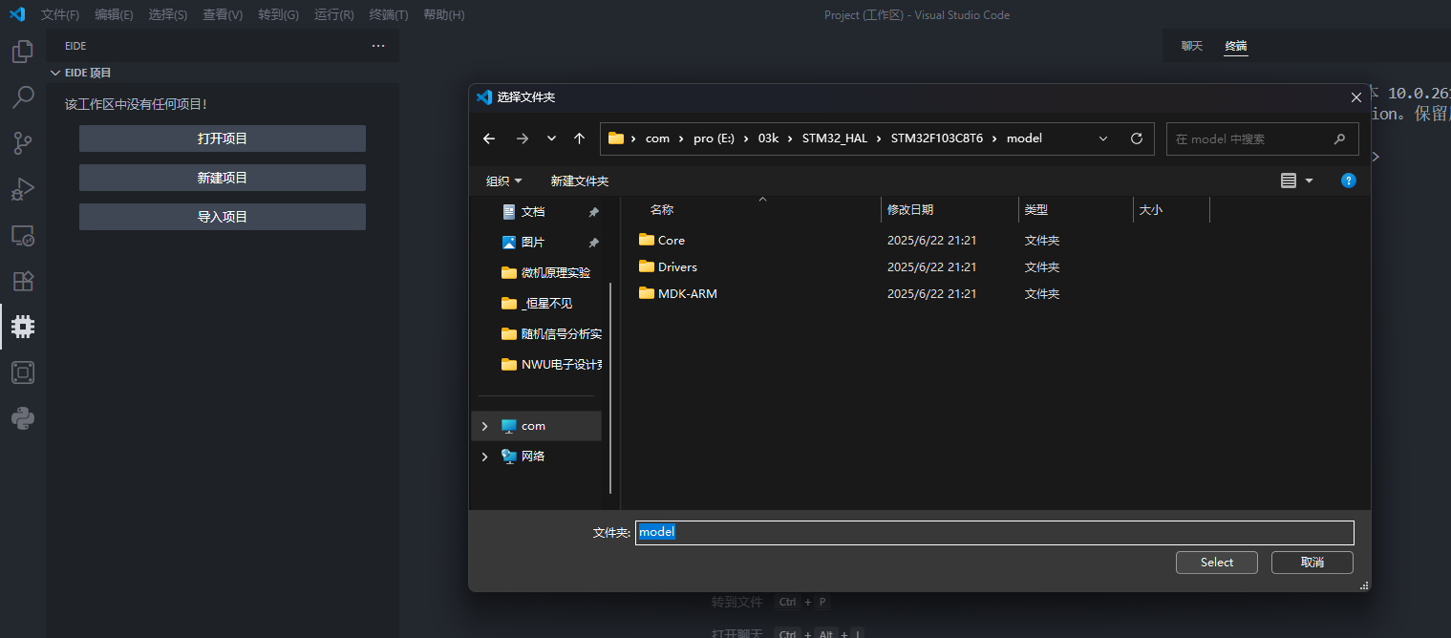Open the Run and Debug view

point(23,189)
